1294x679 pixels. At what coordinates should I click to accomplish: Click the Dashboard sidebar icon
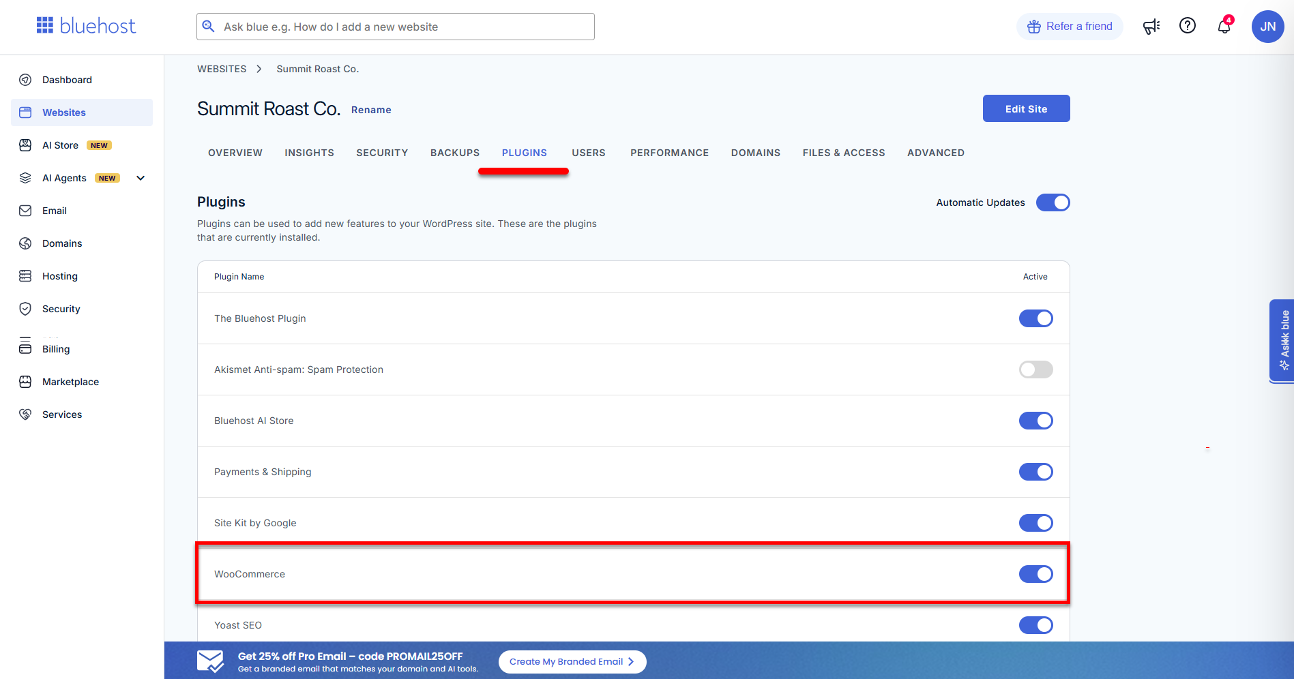(x=25, y=80)
